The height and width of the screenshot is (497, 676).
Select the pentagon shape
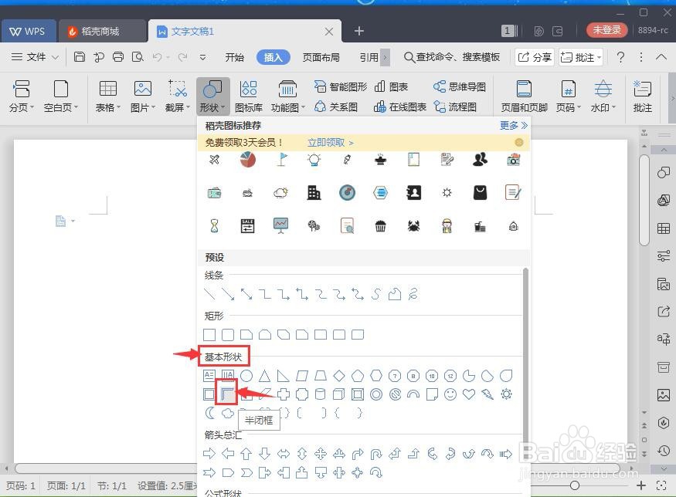coord(358,376)
